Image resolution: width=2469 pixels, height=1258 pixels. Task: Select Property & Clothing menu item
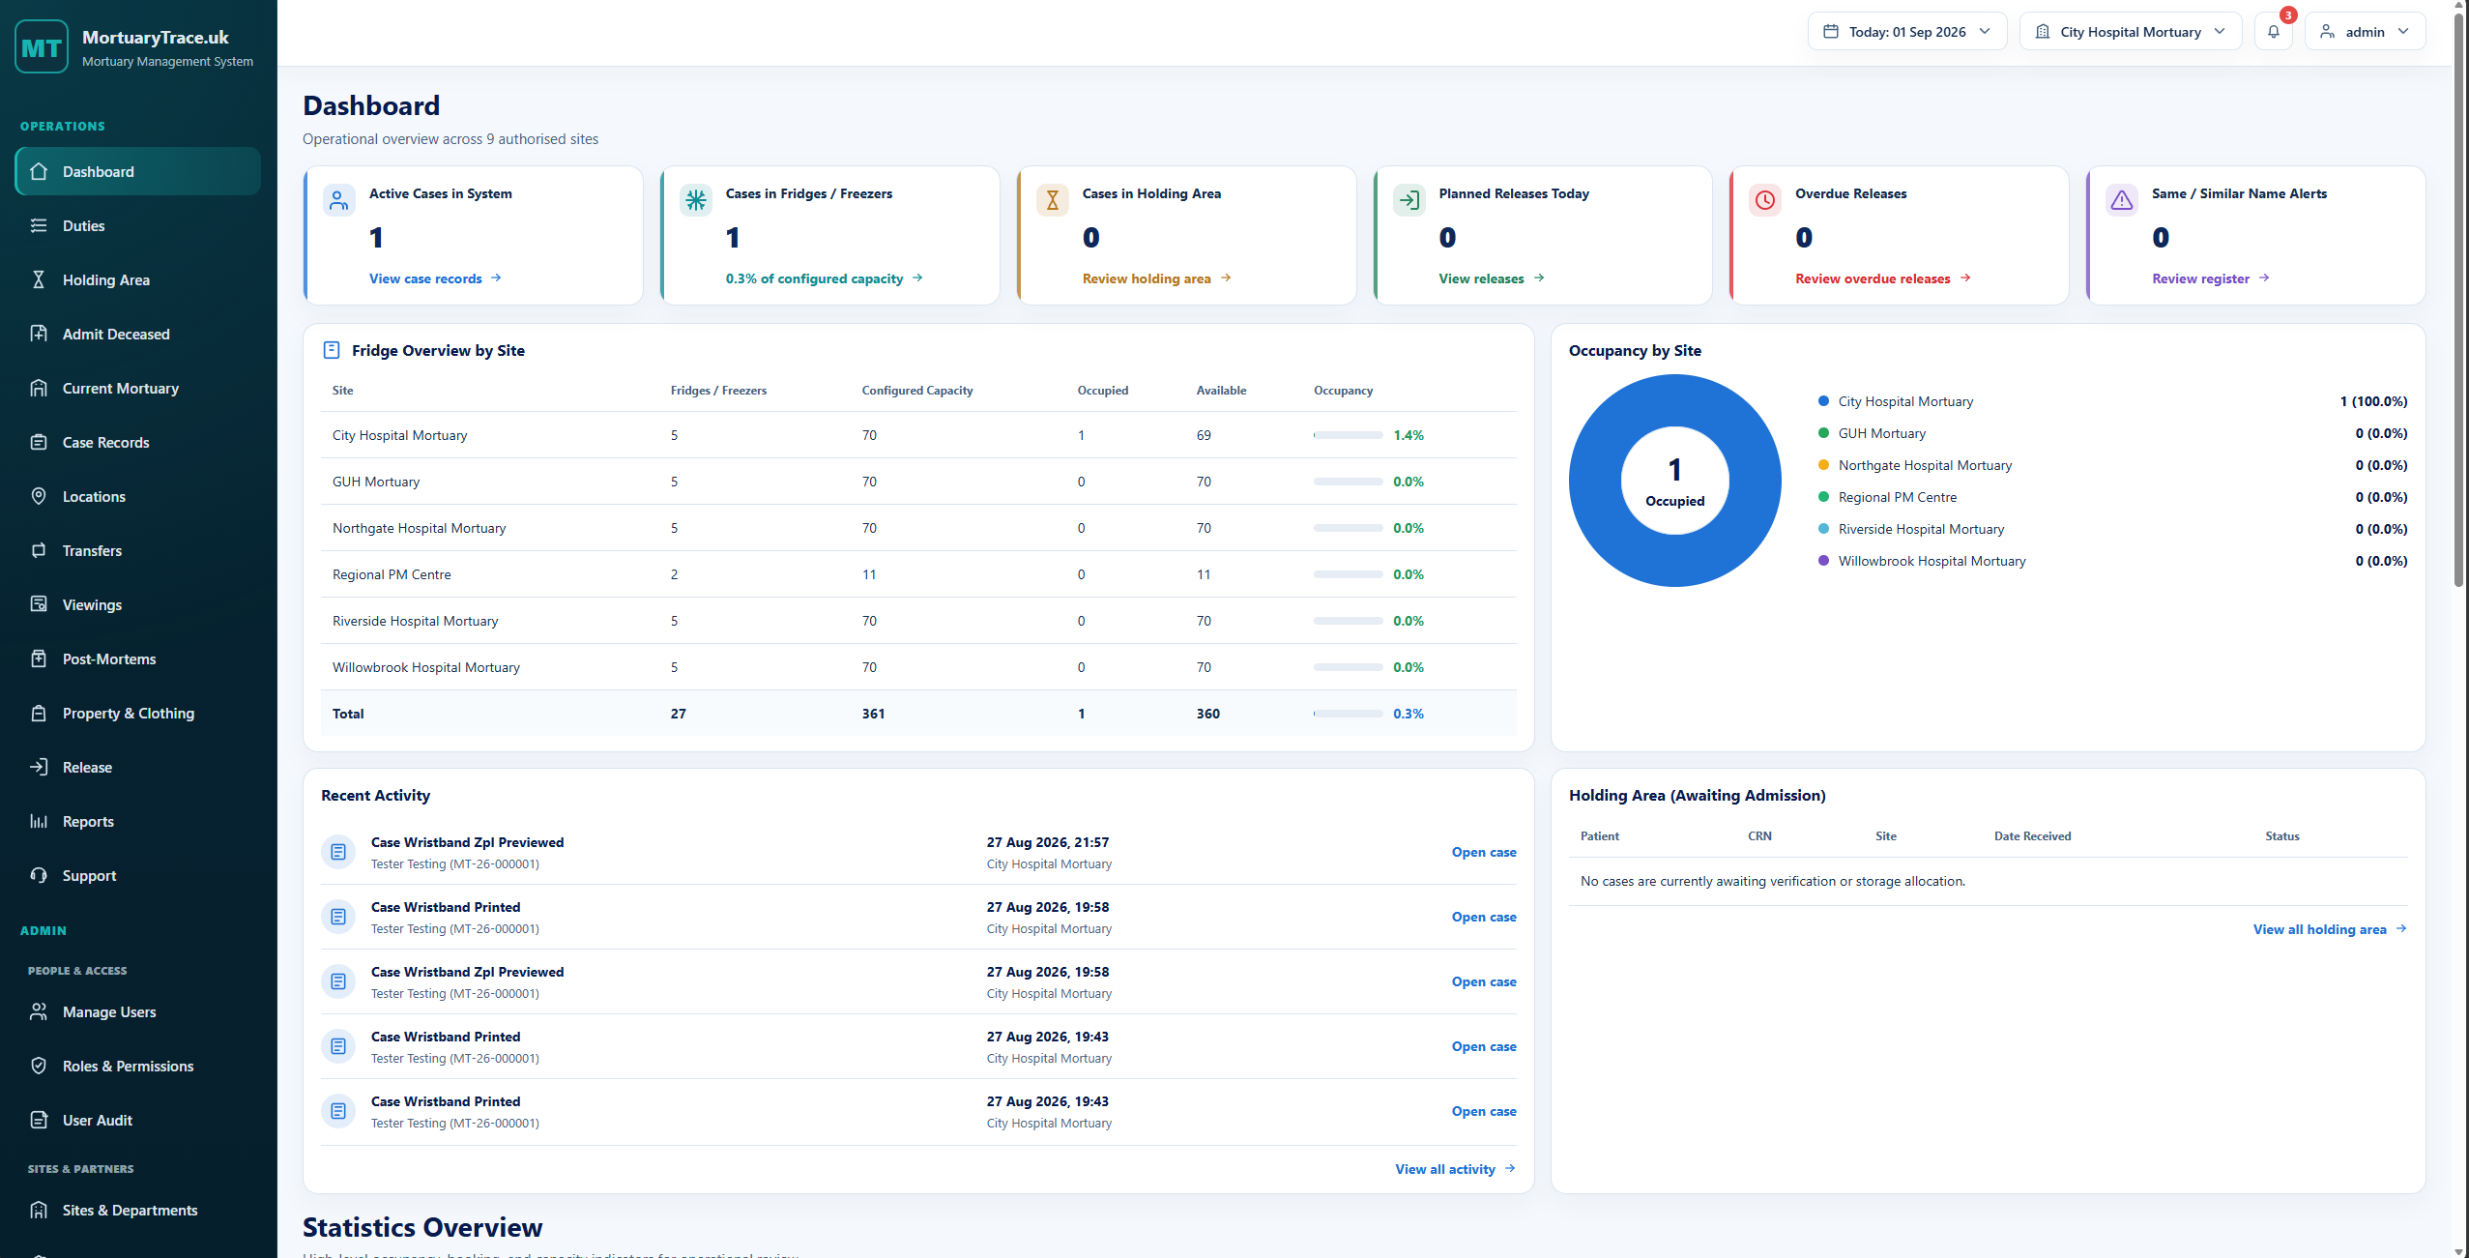(138, 713)
